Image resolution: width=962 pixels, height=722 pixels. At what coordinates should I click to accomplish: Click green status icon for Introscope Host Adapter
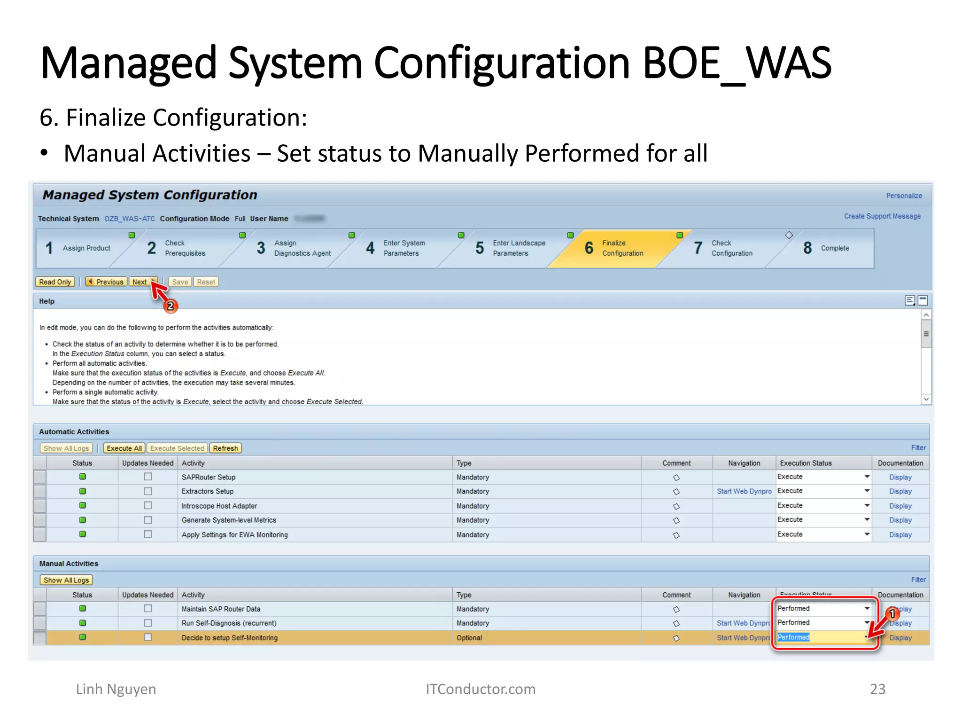coord(83,505)
